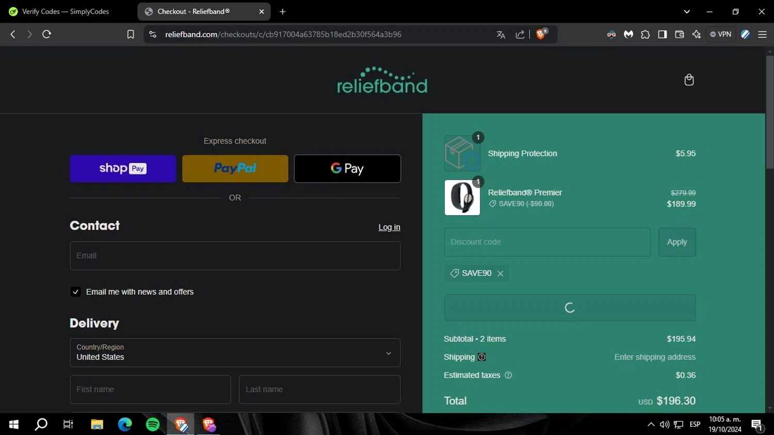The width and height of the screenshot is (774, 435).
Task: Click the Last name field
Action: click(x=319, y=390)
